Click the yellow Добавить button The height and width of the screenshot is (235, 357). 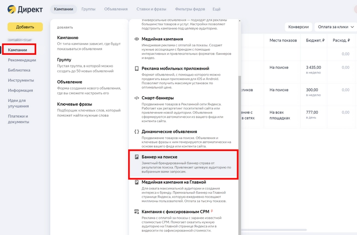(x=25, y=27)
